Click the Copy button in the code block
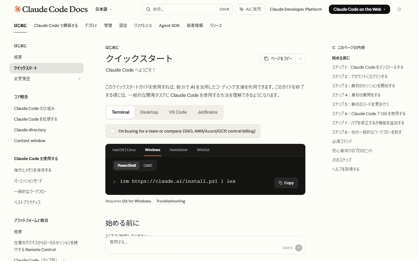Viewport: 418px width, 261px height. pyautogui.click(x=286, y=183)
